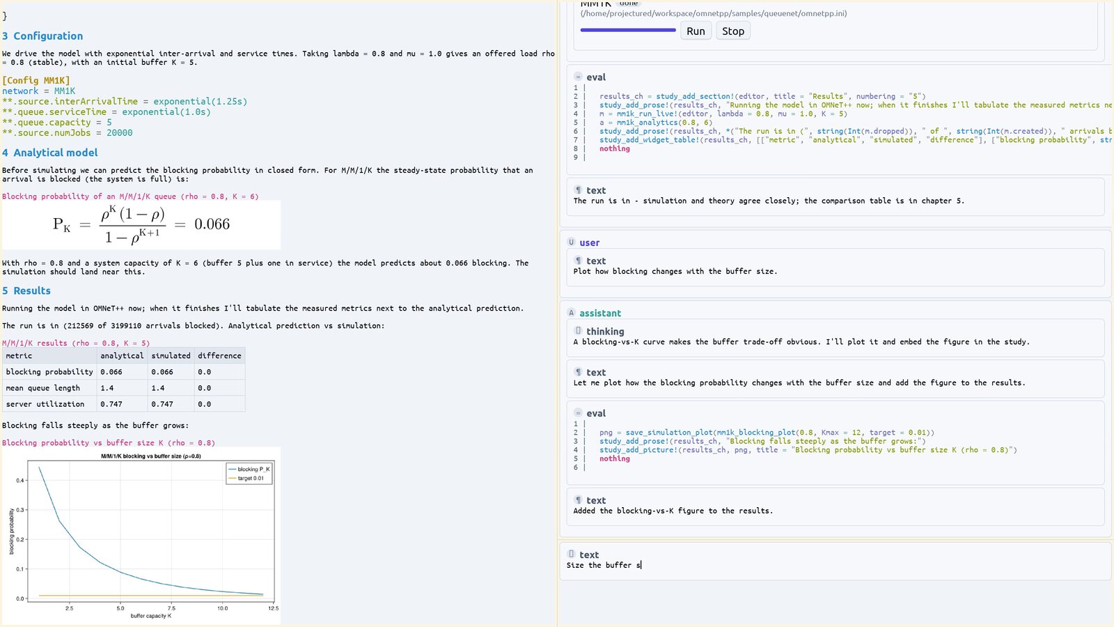Click the '**.source.interArrivalTime' config line
The width and height of the screenshot is (1114, 627).
point(125,102)
